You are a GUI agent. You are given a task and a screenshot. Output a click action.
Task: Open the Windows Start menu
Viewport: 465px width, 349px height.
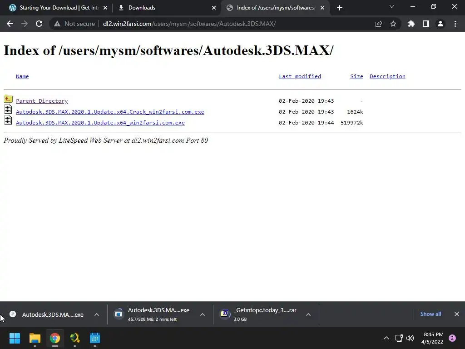click(15, 338)
